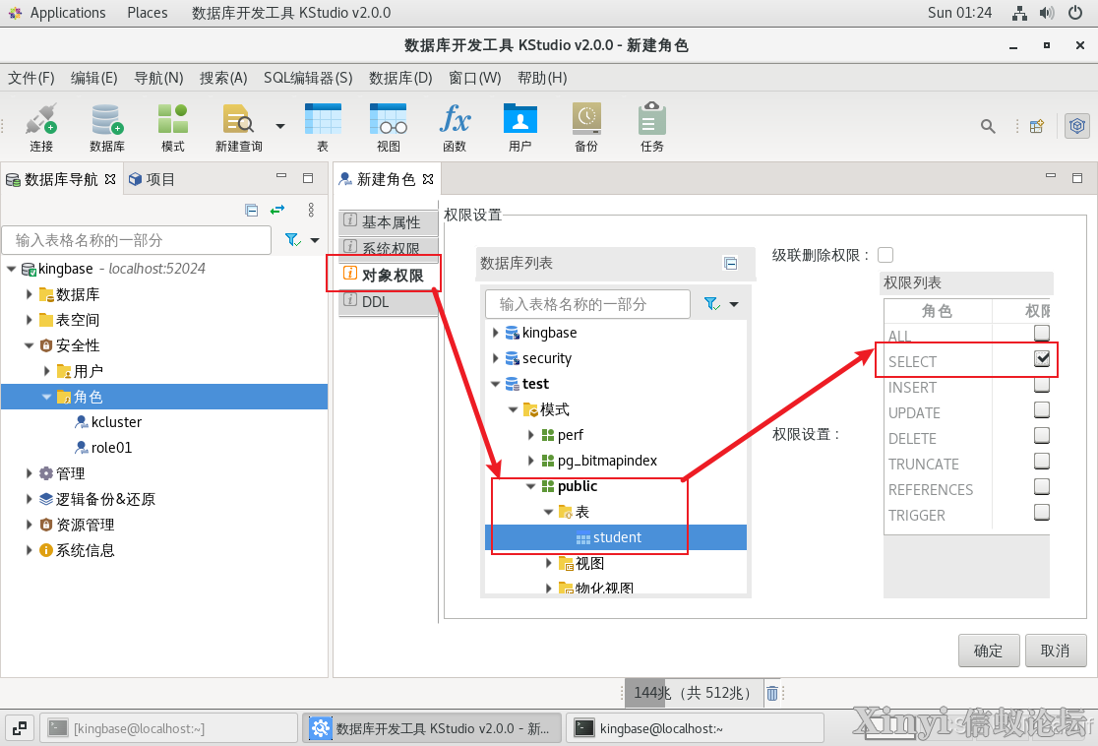This screenshot has width=1098, height=746.
Task: Open Places menu in top bar
Action: [147, 13]
